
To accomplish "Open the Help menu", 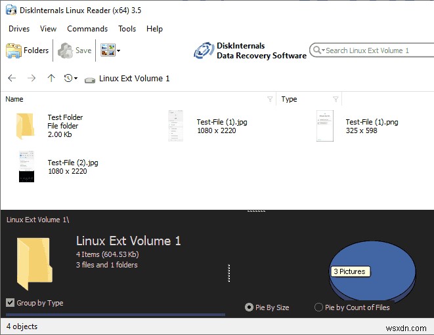I will 154,29.
